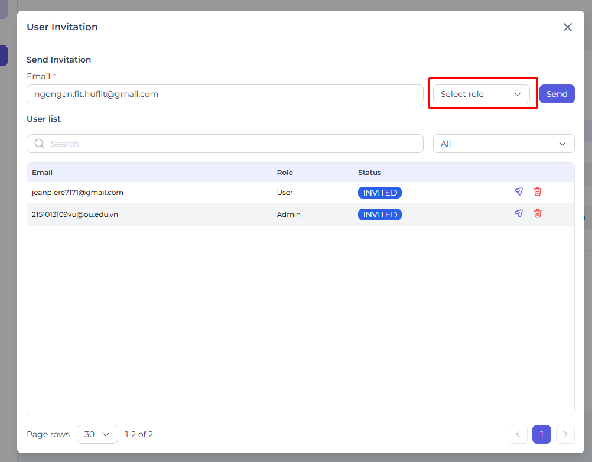Click INVITED badge for 2151013109vu@ou.edu.vn
This screenshot has width=592, height=462.
tap(379, 214)
